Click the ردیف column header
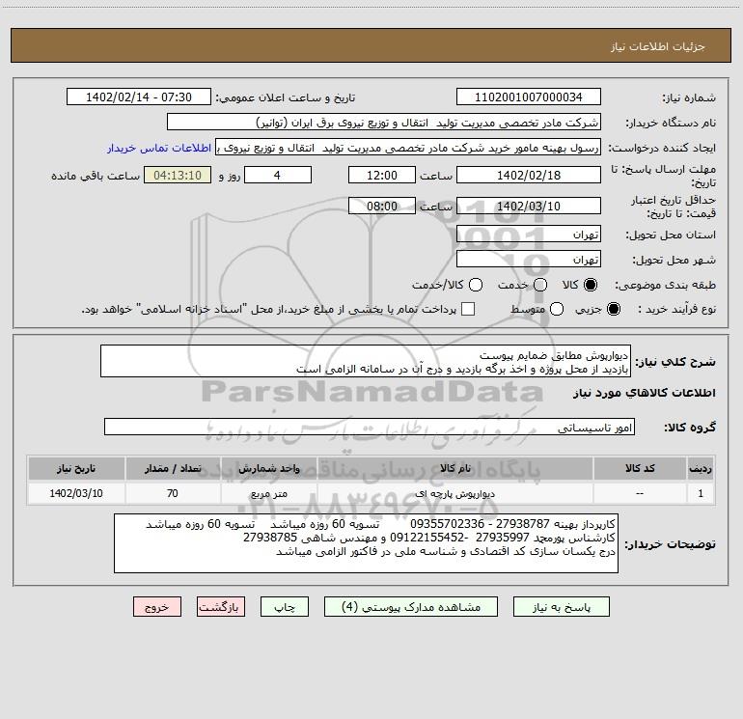 (x=701, y=468)
